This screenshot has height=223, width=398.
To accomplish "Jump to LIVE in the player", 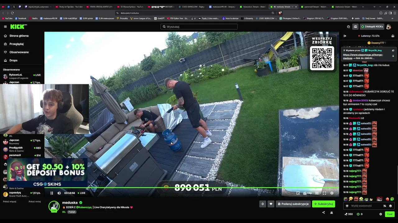I will [81, 193].
